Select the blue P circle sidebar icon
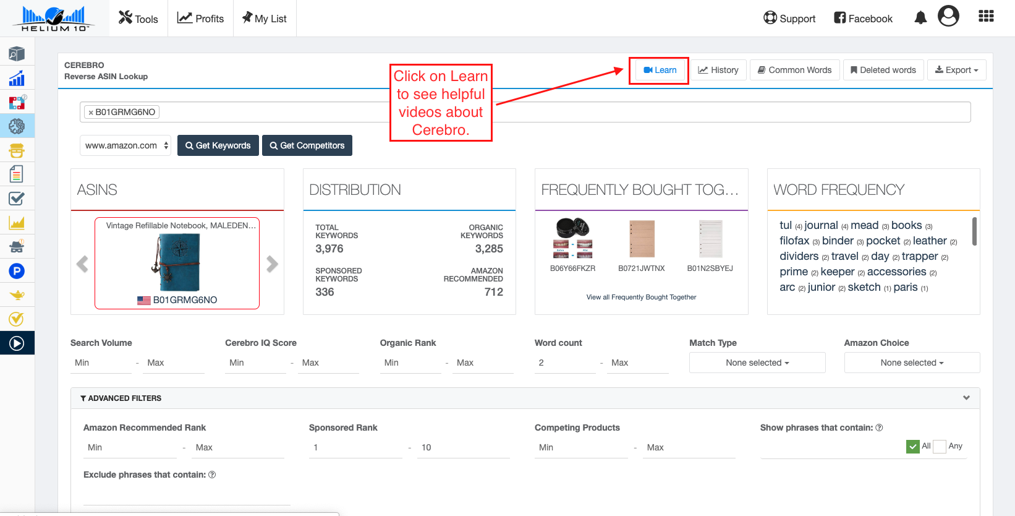Image resolution: width=1015 pixels, height=516 pixels. [x=17, y=271]
